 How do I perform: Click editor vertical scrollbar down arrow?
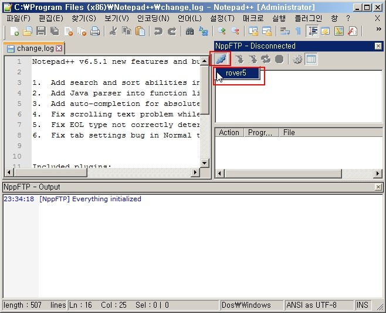tap(204, 163)
